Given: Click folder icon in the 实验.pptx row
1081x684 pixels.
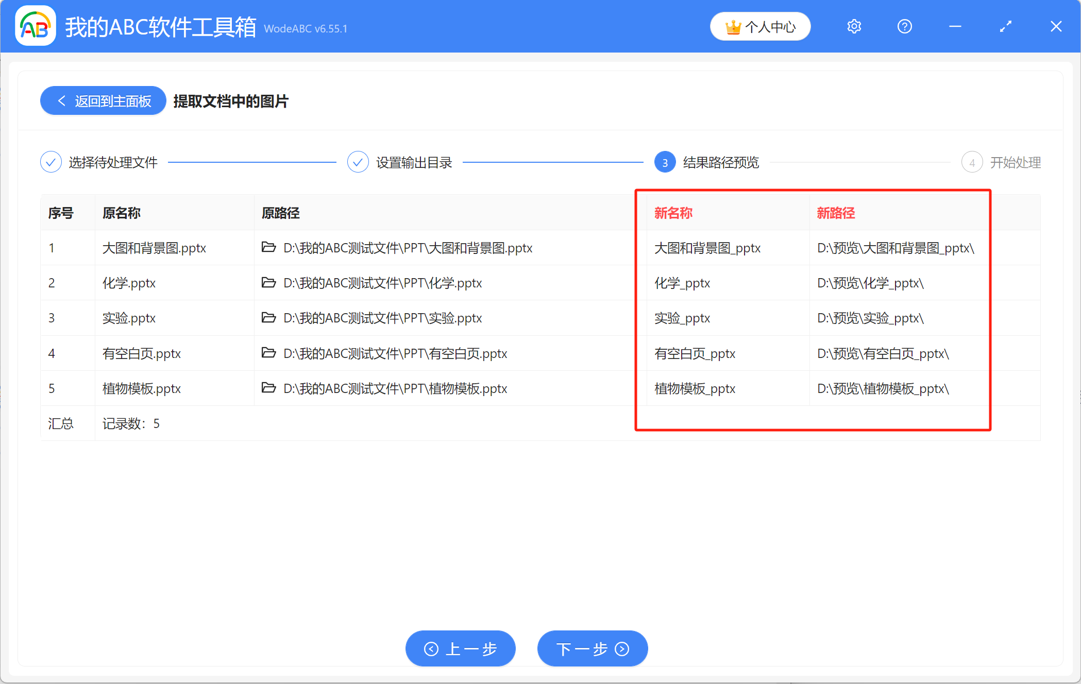Looking at the screenshot, I should click(x=269, y=318).
